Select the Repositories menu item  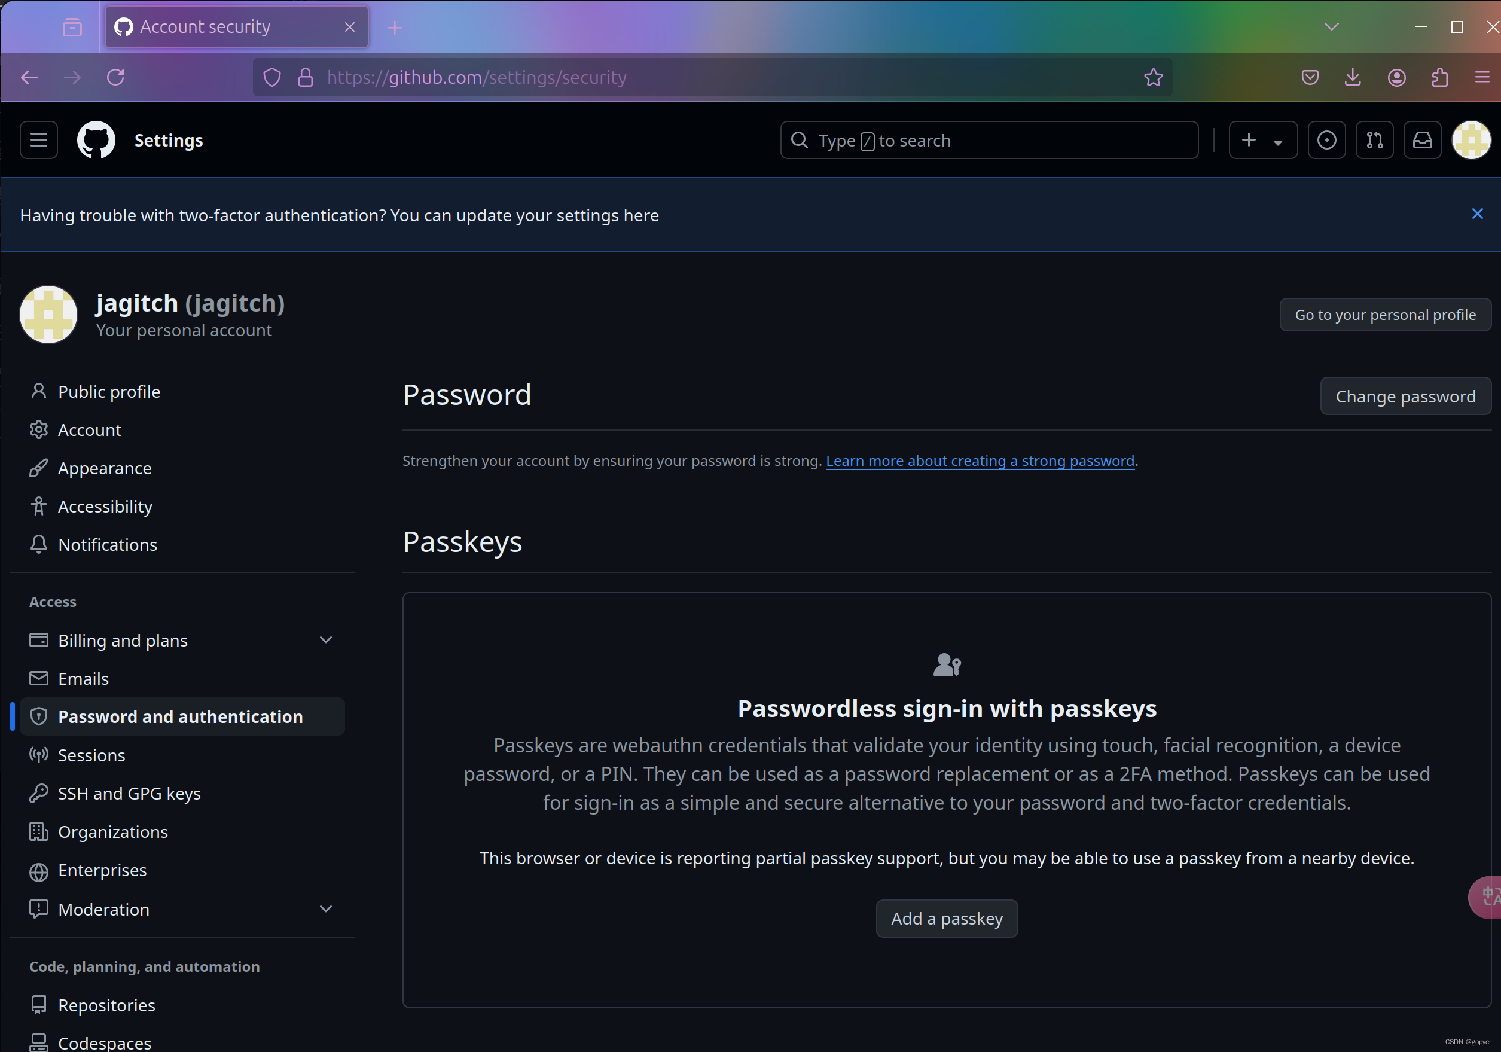107,1004
